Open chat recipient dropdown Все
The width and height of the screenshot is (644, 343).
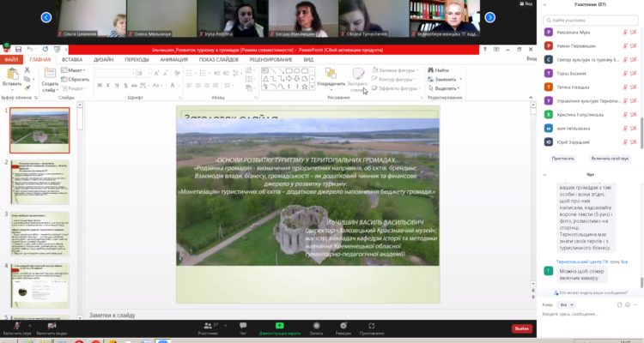(567, 305)
